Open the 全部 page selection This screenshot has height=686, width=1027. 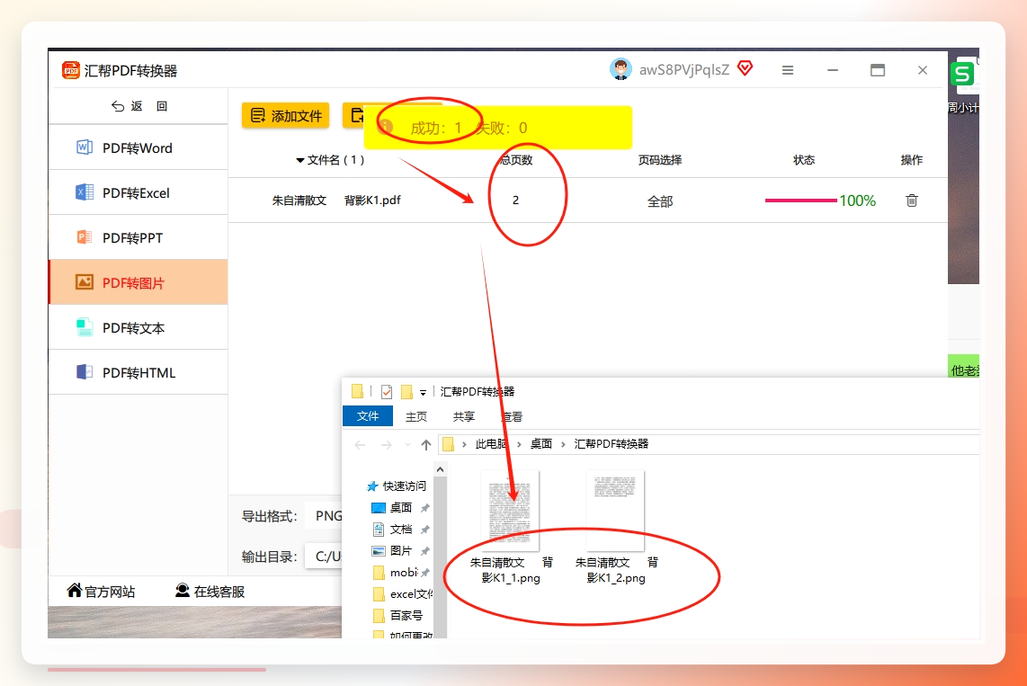coord(659,201)
